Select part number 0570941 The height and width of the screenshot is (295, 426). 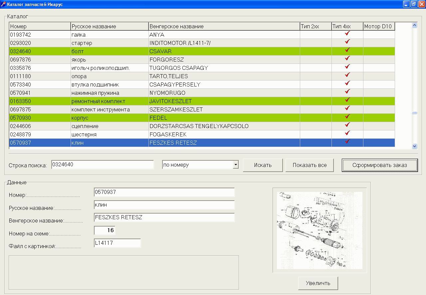coord(40,93)
